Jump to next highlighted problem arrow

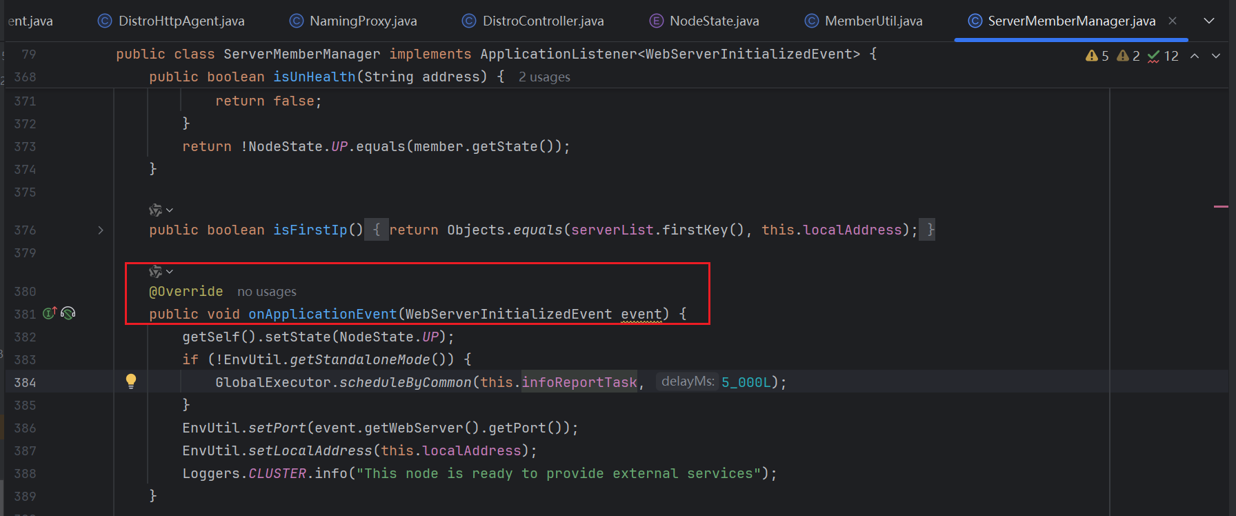[x=1216, y=56]
